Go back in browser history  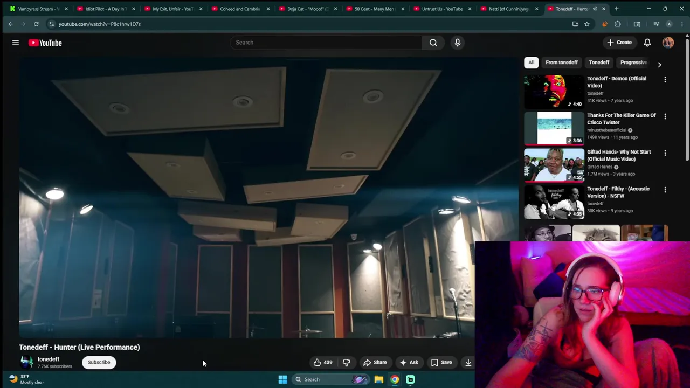pos(10,24)
